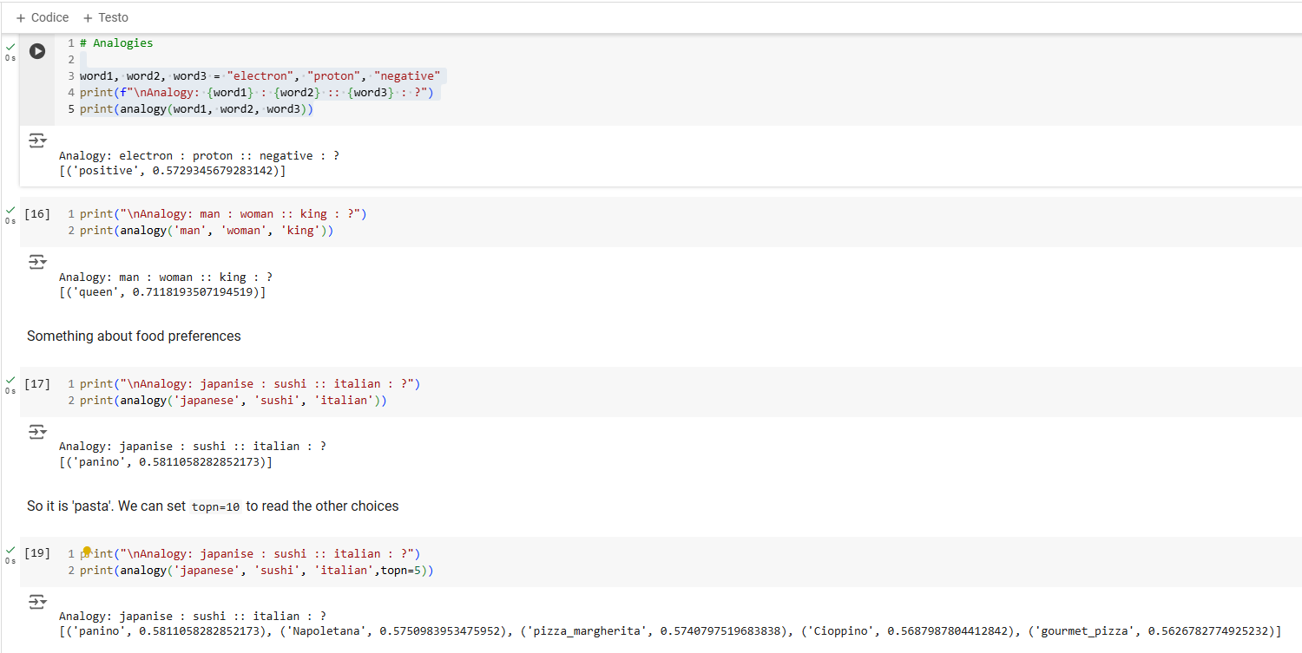Add a new code cell with Codice
This screenshot has height=653, width=1302.
pyautogui.click(x=43, y=17)
